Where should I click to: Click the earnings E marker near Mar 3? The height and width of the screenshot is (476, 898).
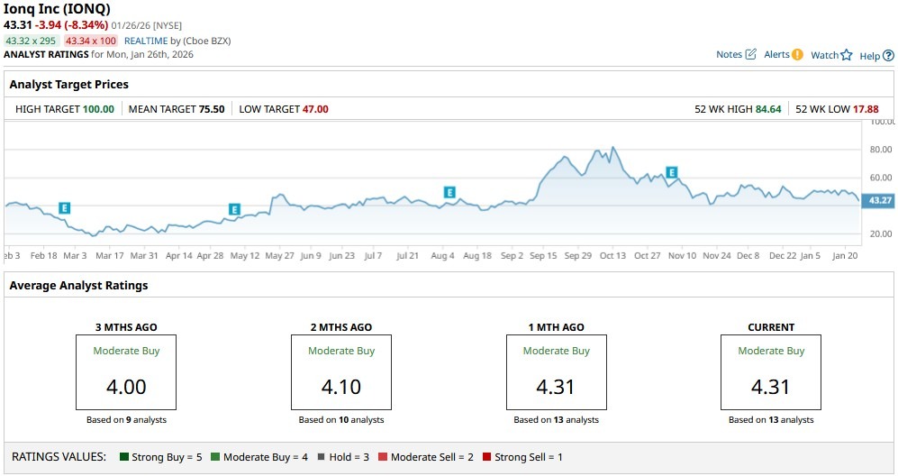[65, 208]
